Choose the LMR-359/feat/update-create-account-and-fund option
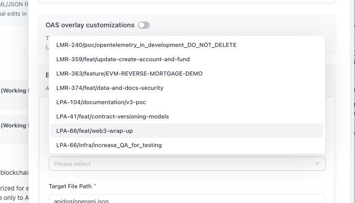This screenshot has height=203, width=355. click(123, 59)
